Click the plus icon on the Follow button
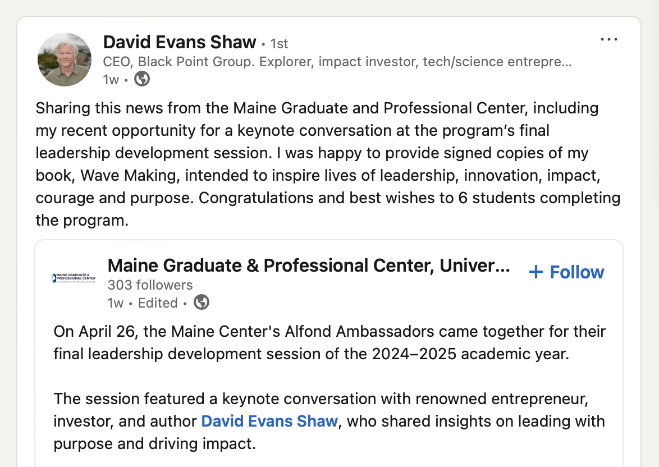659x467 pixels. click(536, 272)
